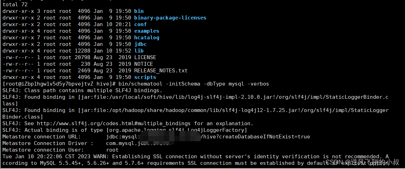Select the 'MySQL 5.5.45+' version text
This screenshot has width=405, height=169.
[60, 163]
